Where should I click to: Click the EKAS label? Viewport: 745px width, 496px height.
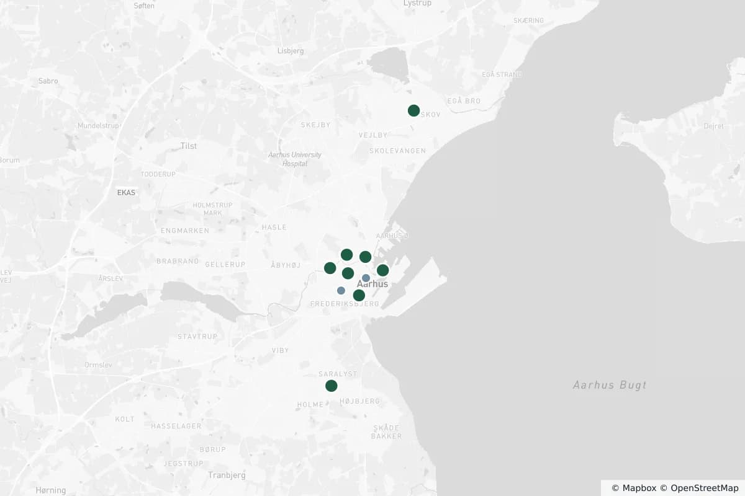pos(126,192)
